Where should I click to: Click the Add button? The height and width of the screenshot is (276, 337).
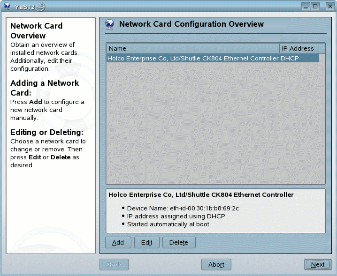[118, 243]
